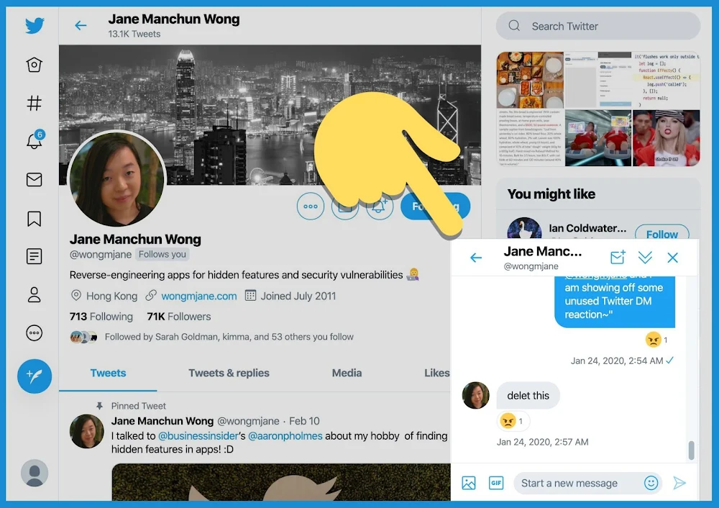Switch to the Likes tab
The width and height of the screenshot is (719, 508).
click(436, 373)
